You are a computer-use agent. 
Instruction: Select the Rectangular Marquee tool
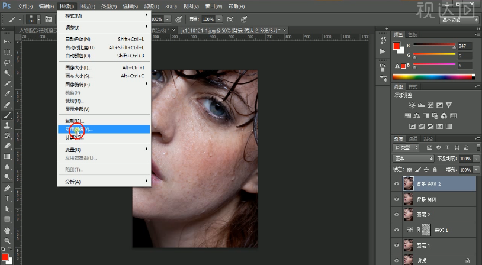tap(7, 52)
